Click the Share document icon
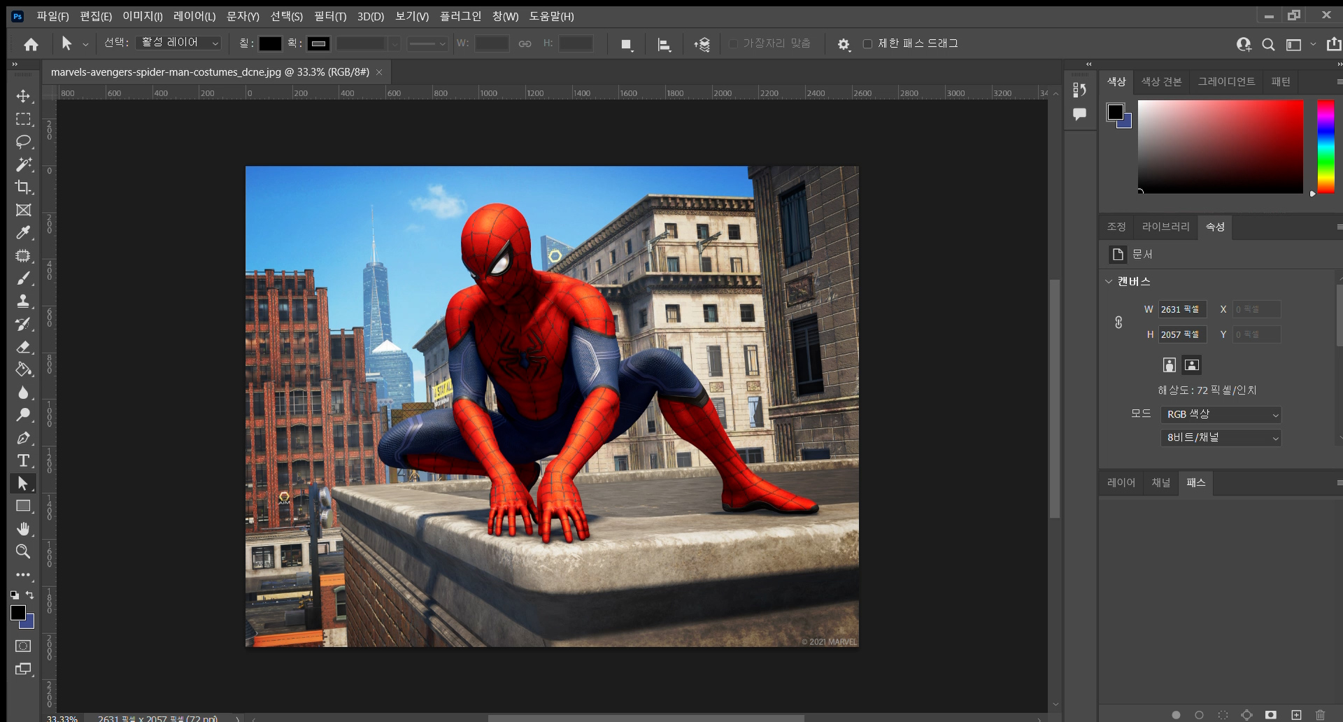Screen dimensions: 1343x722 click(1333, 44)
